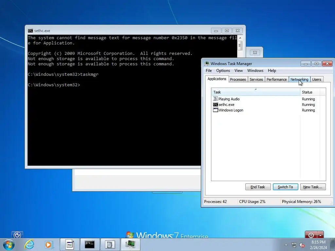Switch to the Networking tab

(x=299, y=79)
